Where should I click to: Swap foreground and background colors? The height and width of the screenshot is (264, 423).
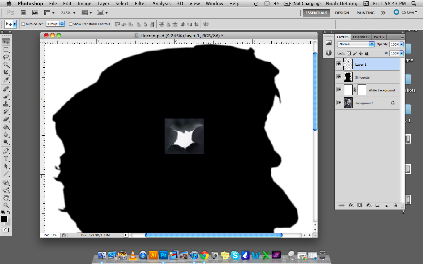[9, 212]
